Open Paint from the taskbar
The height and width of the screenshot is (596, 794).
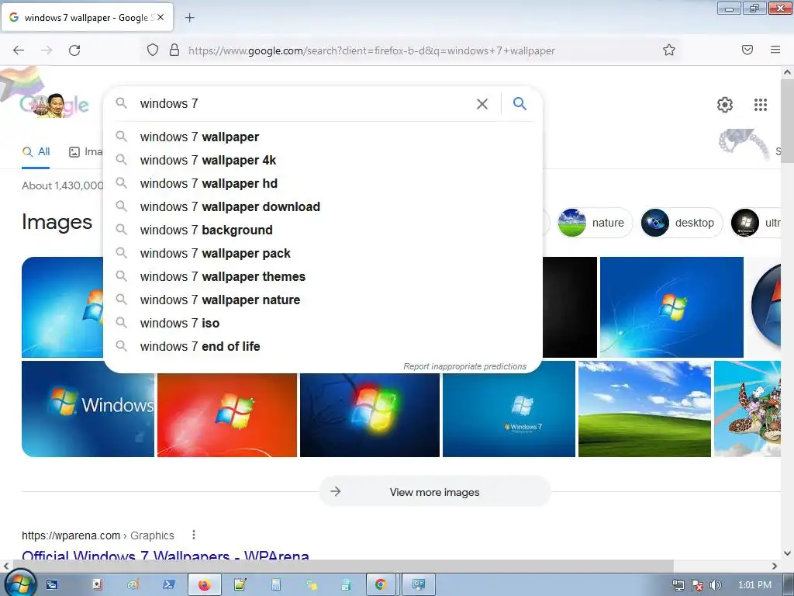133,585
